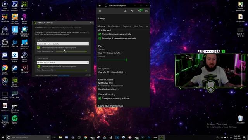248x140 pixels.
Task: Switch to the Xbox One settings tab
Action: click(x=138, y=26)
